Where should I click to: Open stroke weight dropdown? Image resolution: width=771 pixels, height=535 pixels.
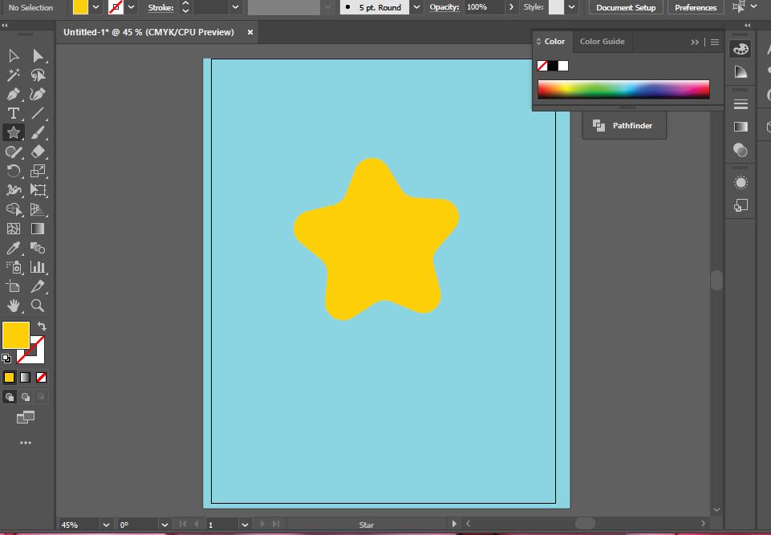236,7
